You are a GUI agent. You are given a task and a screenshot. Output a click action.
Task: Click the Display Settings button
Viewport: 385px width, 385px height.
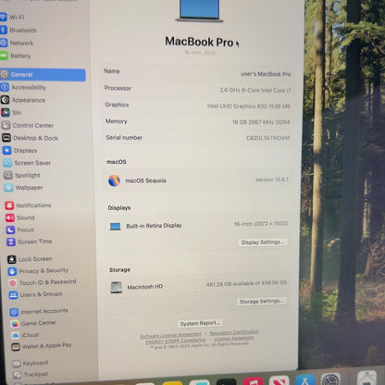tap(263, 242)
